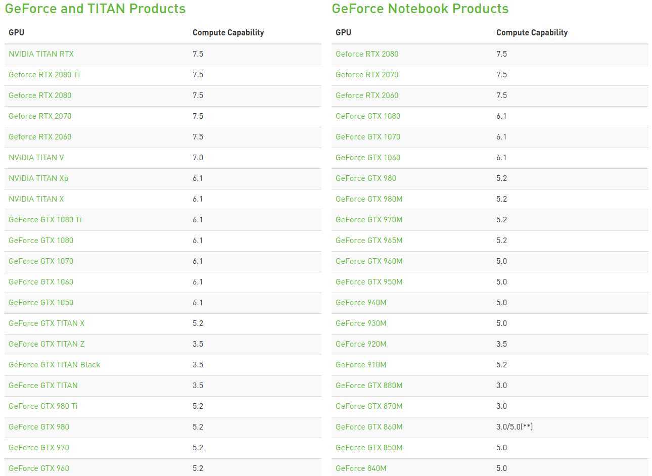Viewport: 652px width, 476px height.
Task: Click GeForce GTX 1070 in TITAN Products table
Action: pyautogui.click(x=41, y=261)
